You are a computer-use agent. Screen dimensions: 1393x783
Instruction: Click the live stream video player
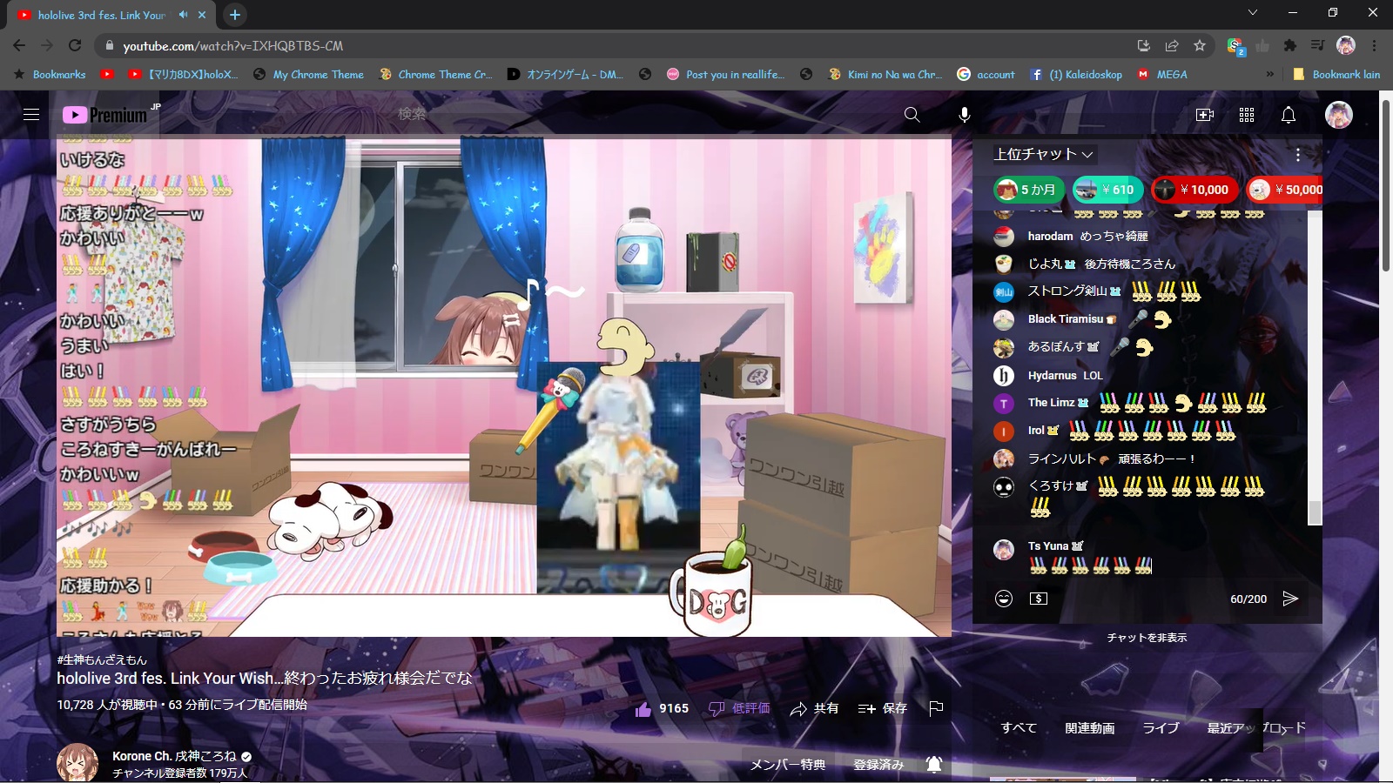click(x=504, y=387)
